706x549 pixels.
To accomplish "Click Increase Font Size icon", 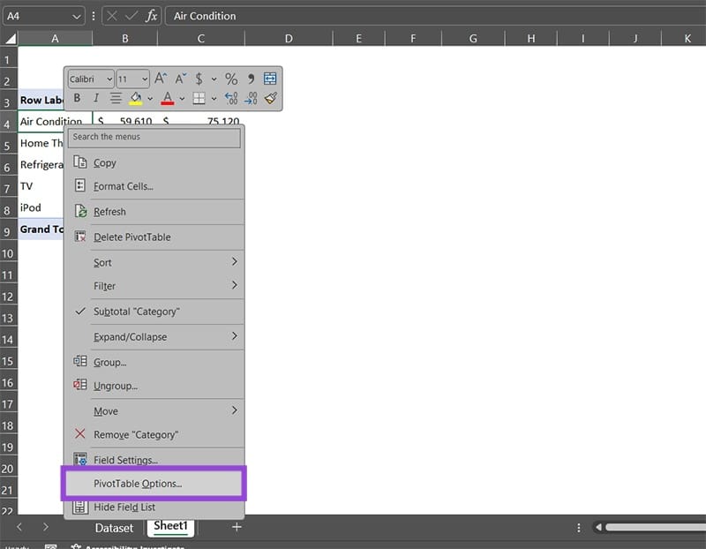I will [x=161, y=79].
